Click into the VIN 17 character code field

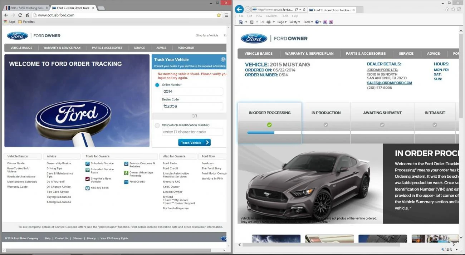coord(192,132)
